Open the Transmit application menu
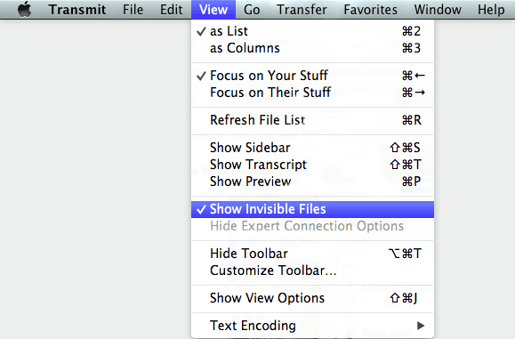 (x=77, y=10)
